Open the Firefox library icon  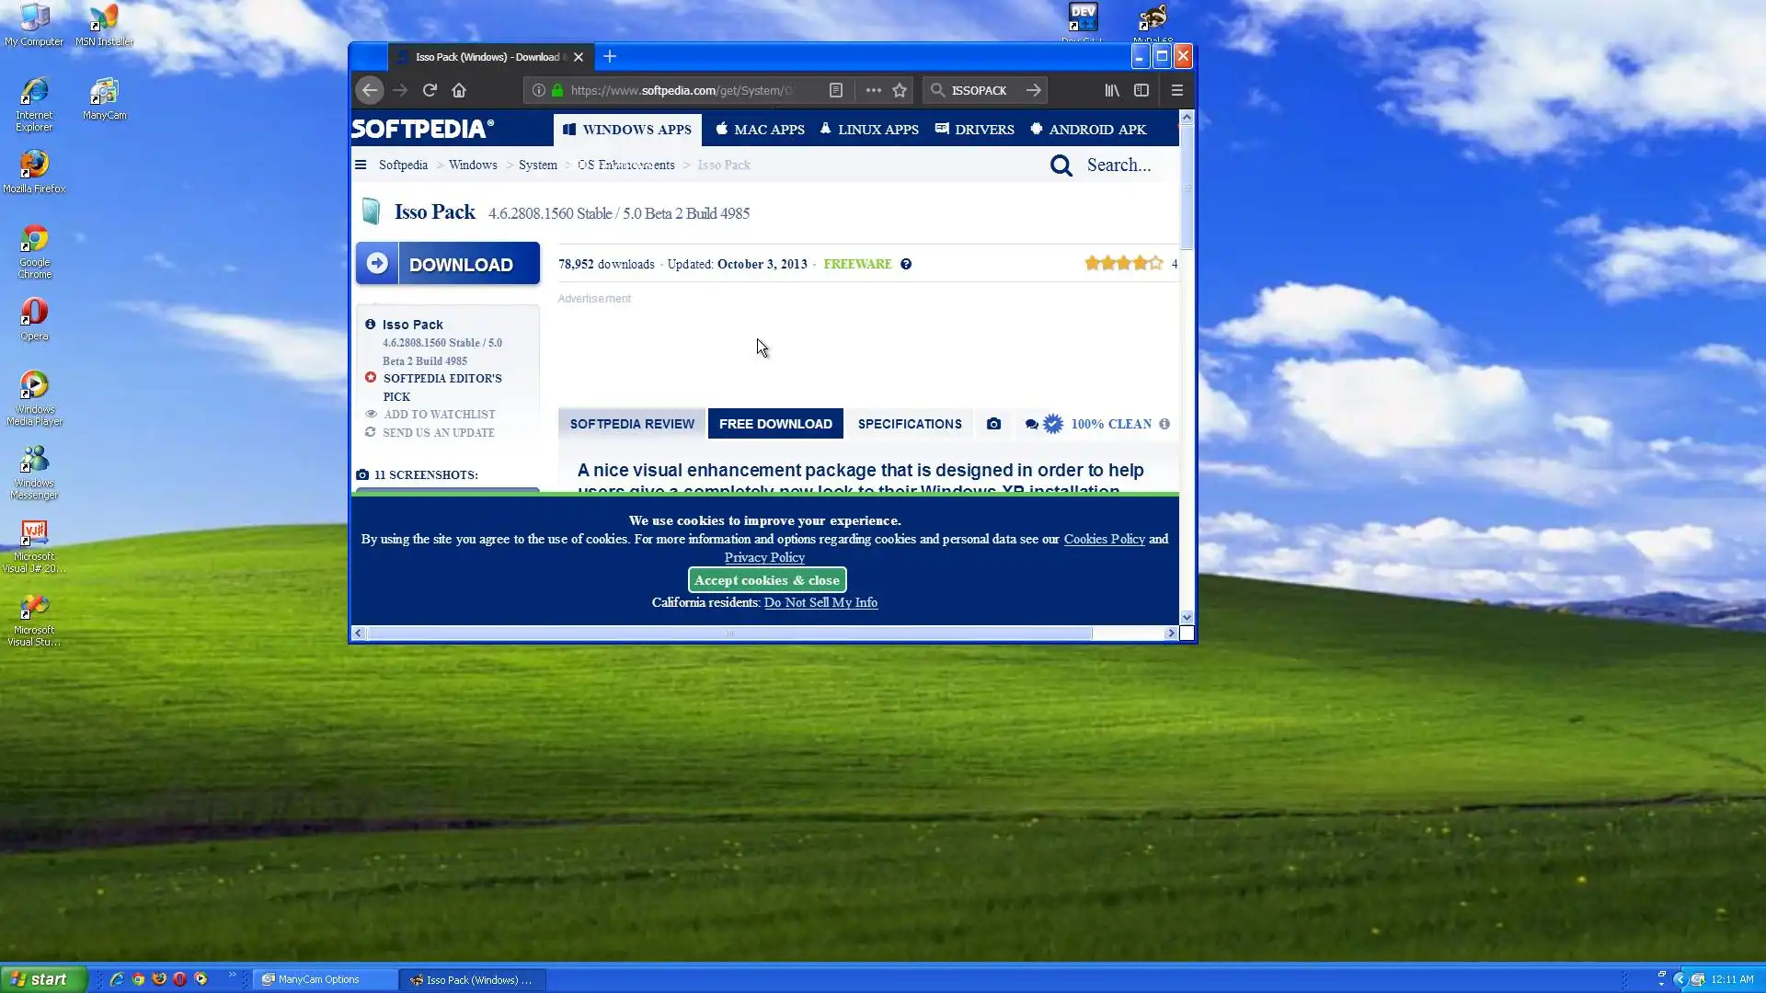[x=1112, y=90]
